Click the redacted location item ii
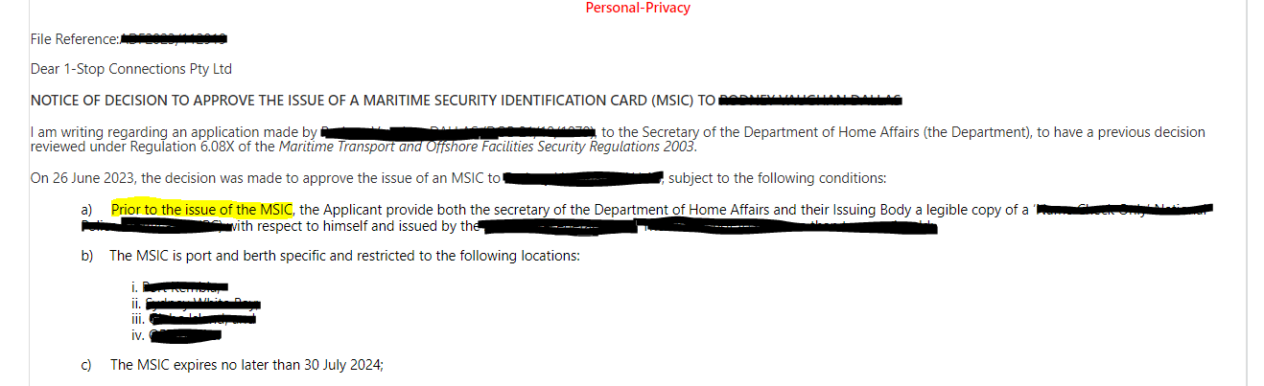The image size is (1264, 386). click(197, 304)
